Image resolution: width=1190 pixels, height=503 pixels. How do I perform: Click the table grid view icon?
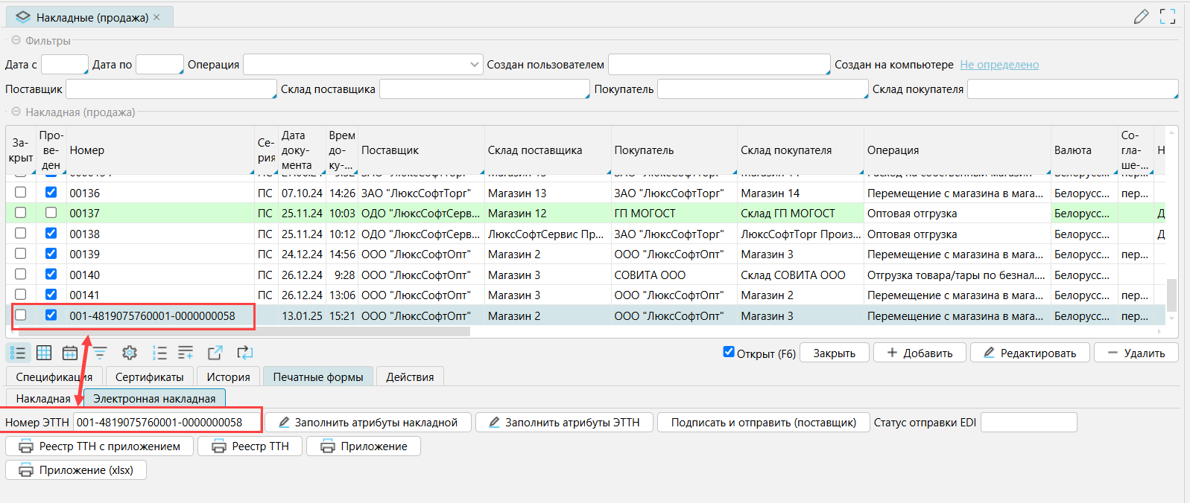[44, 353]
